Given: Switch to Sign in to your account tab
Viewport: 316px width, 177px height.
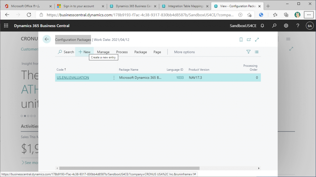Looking at the screenshot, I should pos(79,6).
